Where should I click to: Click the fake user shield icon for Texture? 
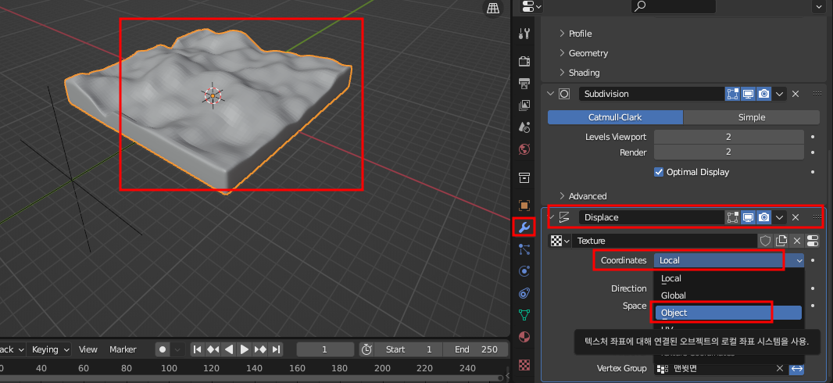tap(765, 241)
